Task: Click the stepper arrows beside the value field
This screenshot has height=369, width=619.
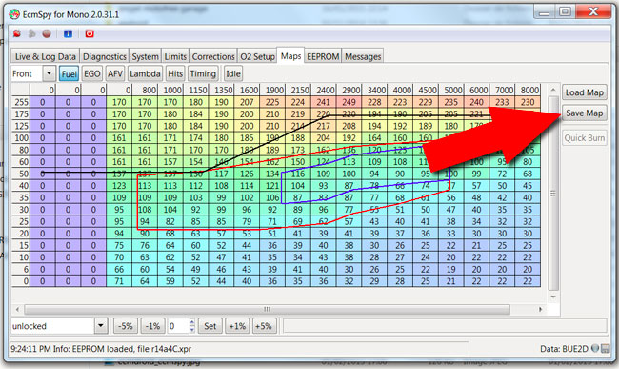Action: tap(192, 326)
